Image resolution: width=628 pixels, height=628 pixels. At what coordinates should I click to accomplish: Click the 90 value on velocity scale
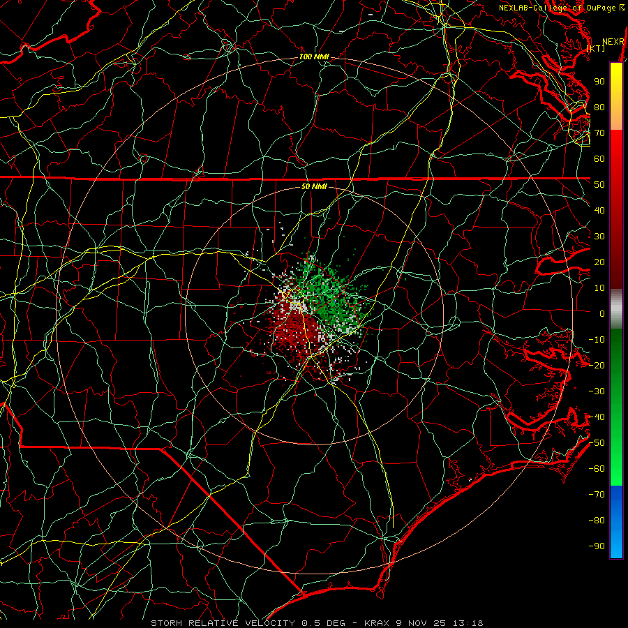click(x=599, y=82)
